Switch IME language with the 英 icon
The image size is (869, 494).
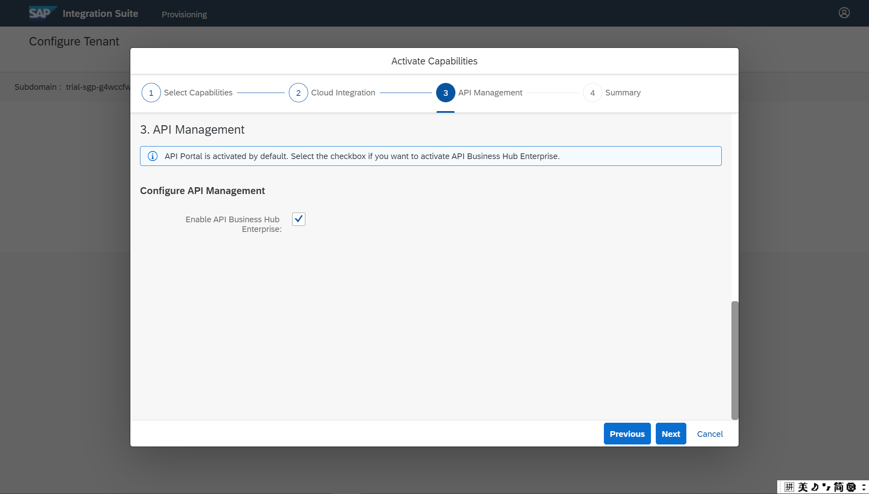[803, 487]
